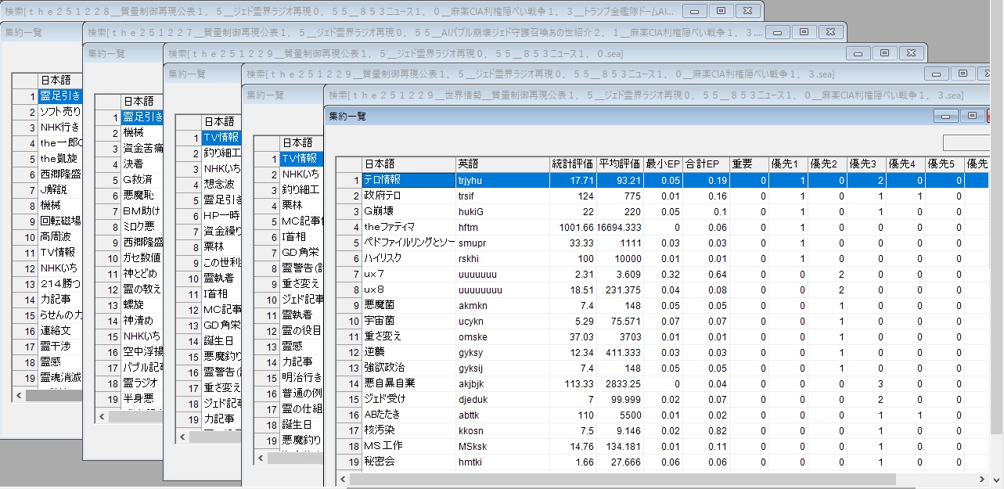1004x489 pixels.
Task: Click the empty text field above the table
Action: tap(973, 142)
